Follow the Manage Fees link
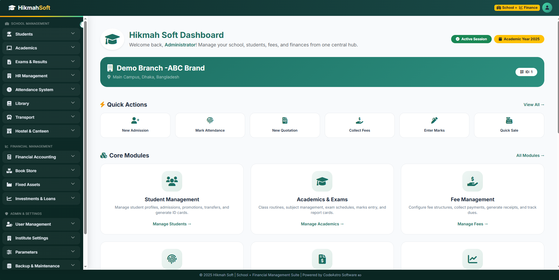The width and height of the screenshot is (559, 280). click(x=473, y=224)
